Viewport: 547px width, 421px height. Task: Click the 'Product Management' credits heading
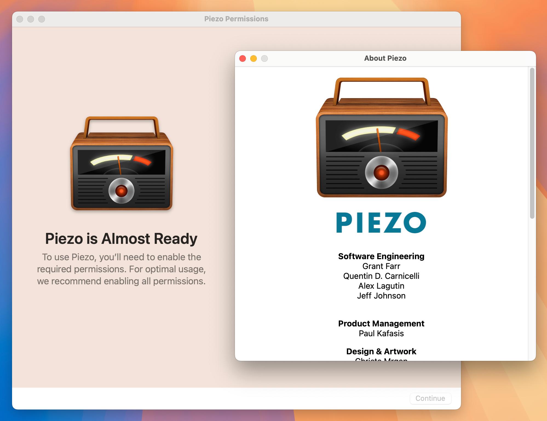point(381,323)
